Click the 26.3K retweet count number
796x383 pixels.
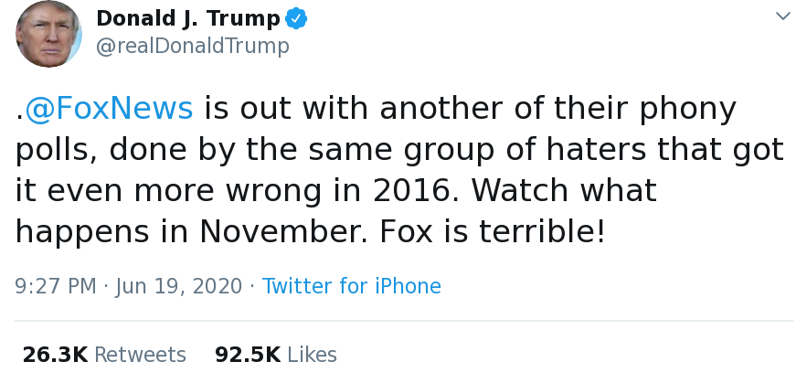click(55, 355)
